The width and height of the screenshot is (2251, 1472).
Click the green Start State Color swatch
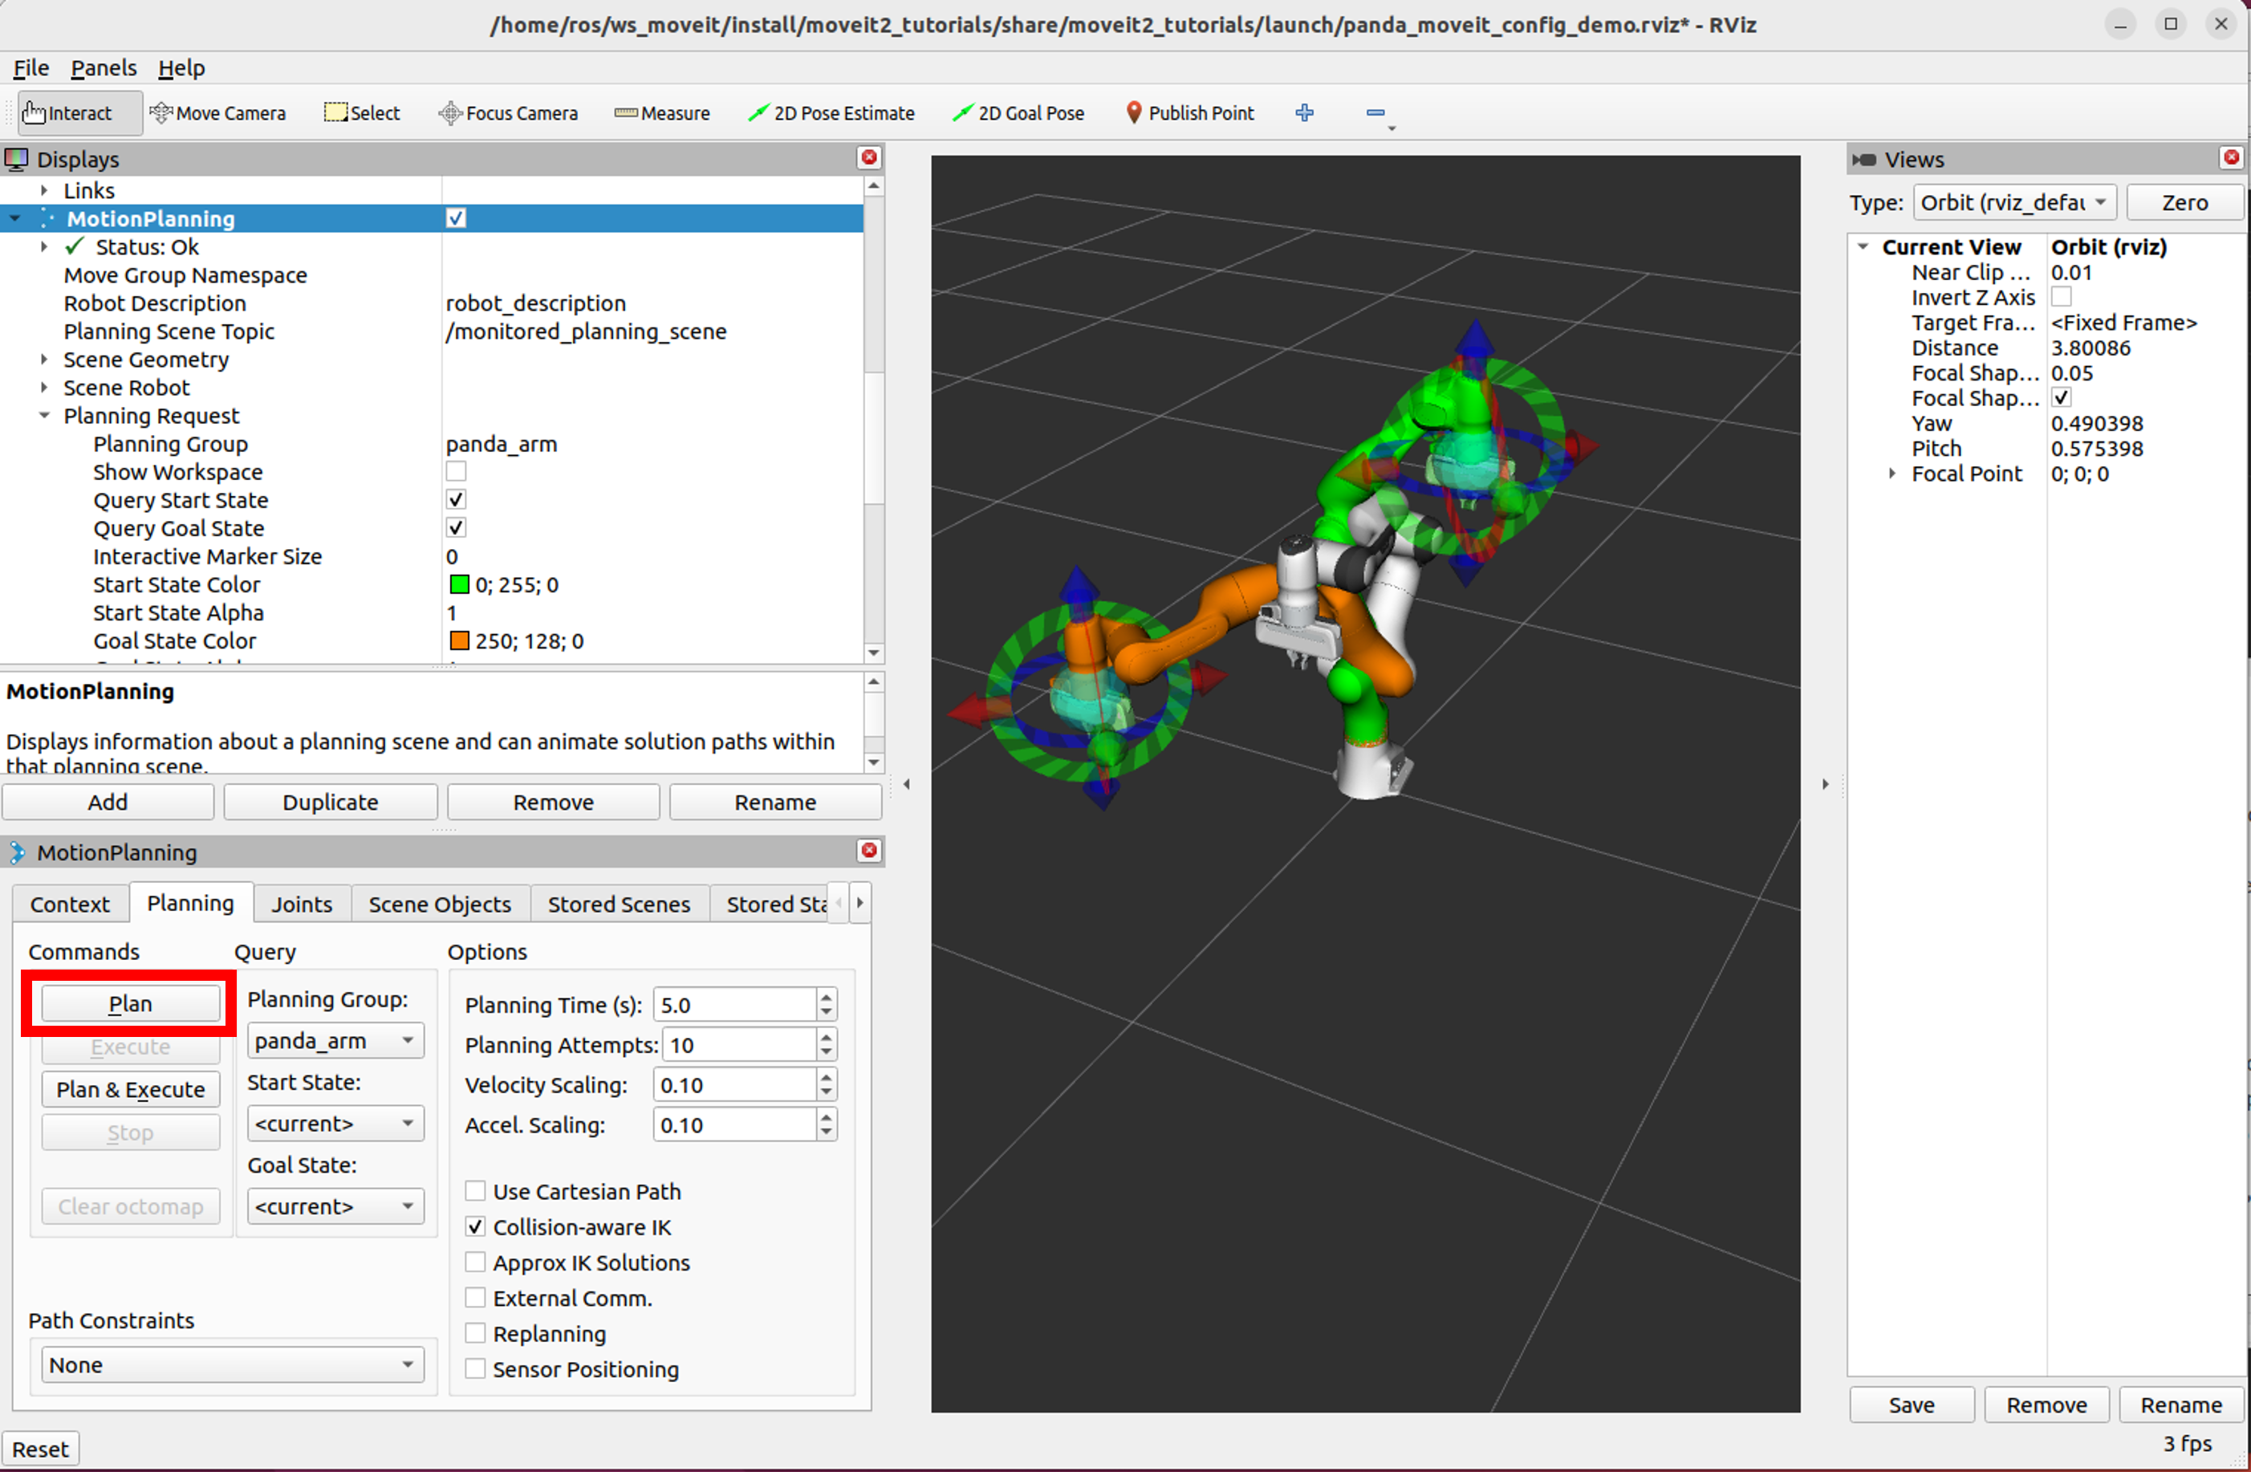(459, 584)
